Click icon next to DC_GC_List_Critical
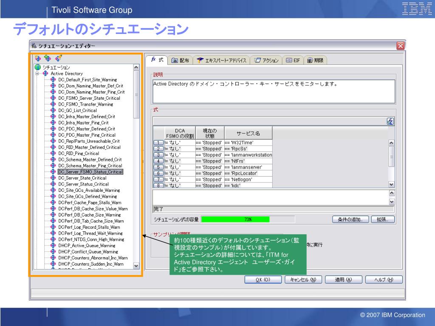435x326 pixels. tap(53, 110)
